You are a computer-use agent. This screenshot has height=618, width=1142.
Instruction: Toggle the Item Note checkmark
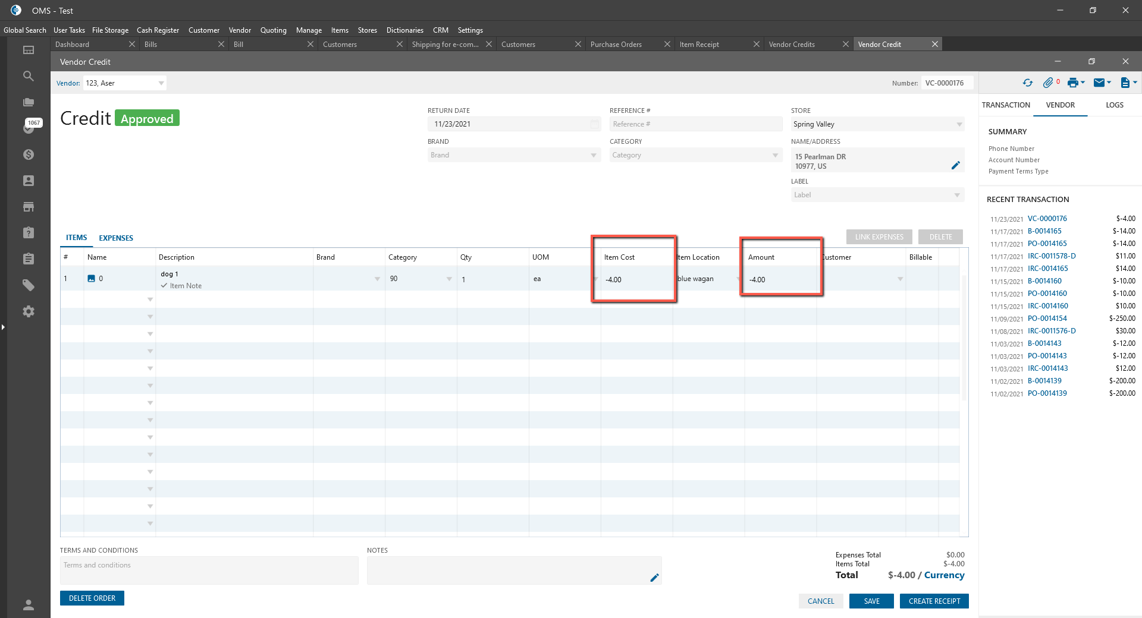pyautogui.click(x=164, y=286)
